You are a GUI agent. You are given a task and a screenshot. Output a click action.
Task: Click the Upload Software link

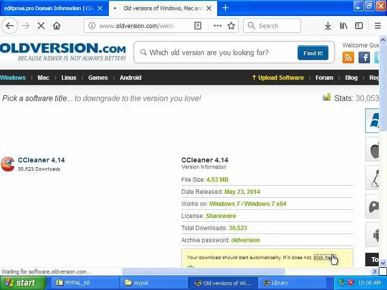[x=278, y=78]
